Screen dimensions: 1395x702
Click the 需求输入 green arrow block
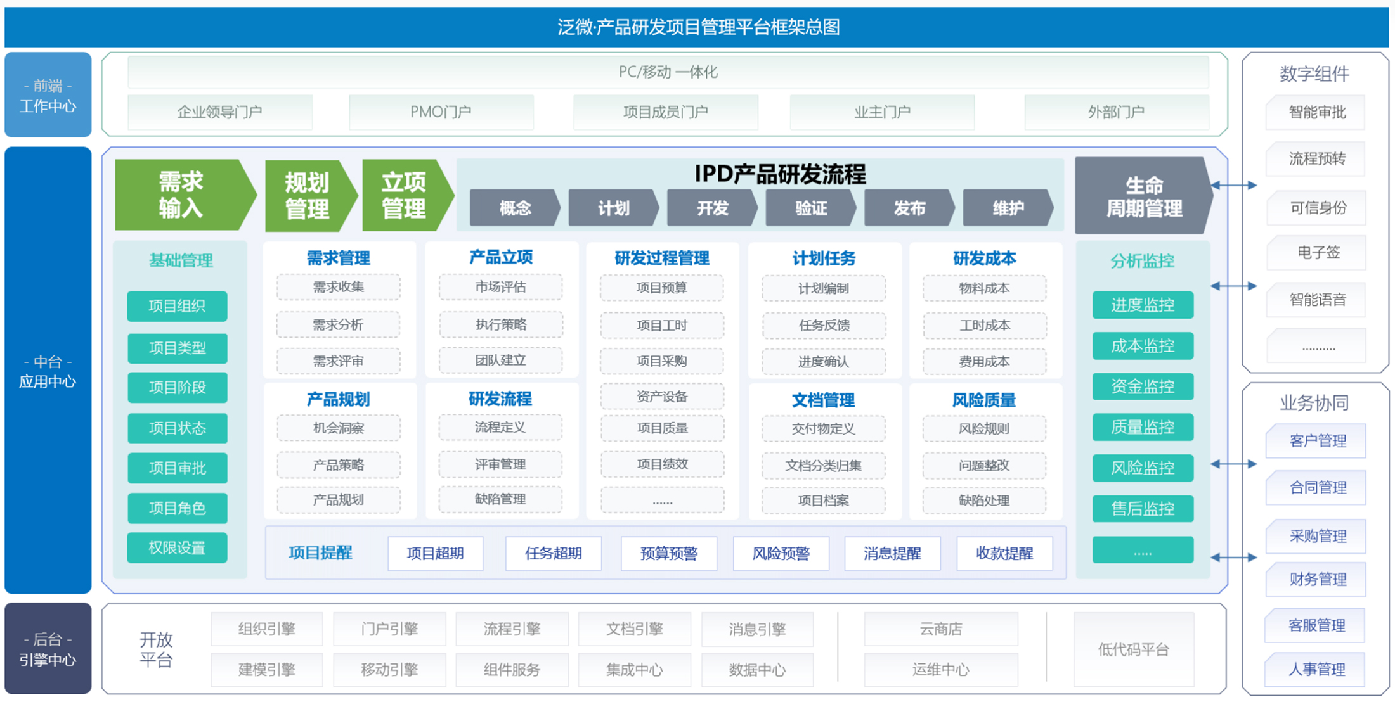181,195
